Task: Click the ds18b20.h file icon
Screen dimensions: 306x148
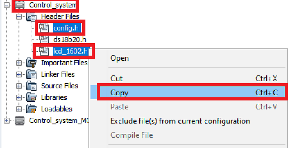Action: tap(44, 39)
